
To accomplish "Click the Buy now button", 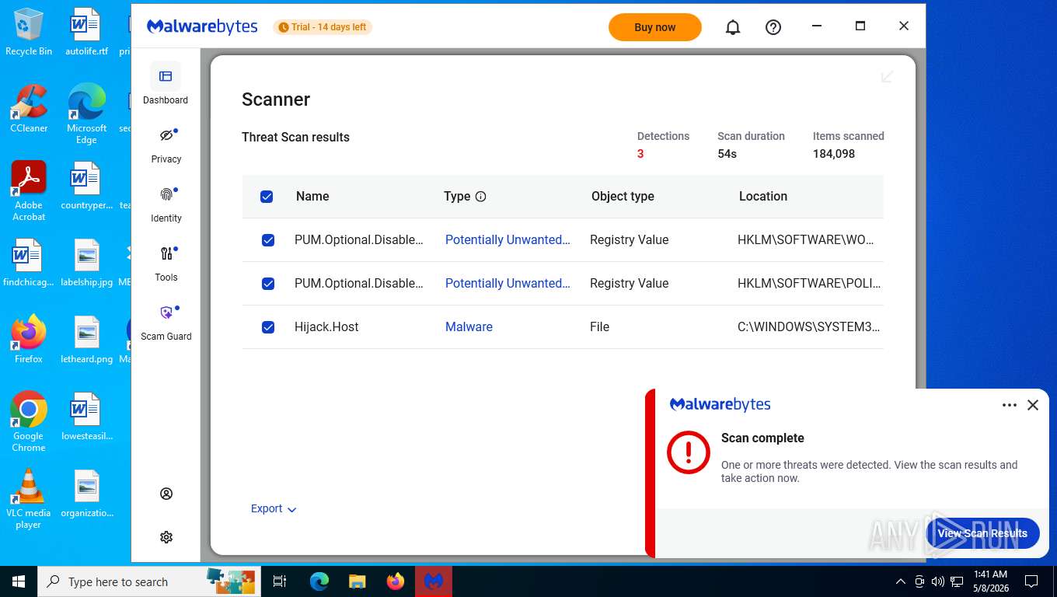I will pos(655,27).
